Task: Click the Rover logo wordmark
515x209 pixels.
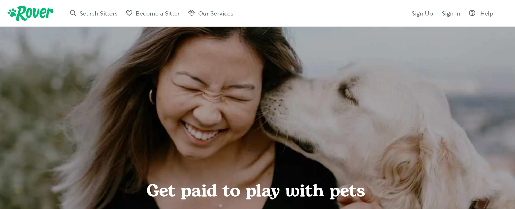Action: (35, 13)
